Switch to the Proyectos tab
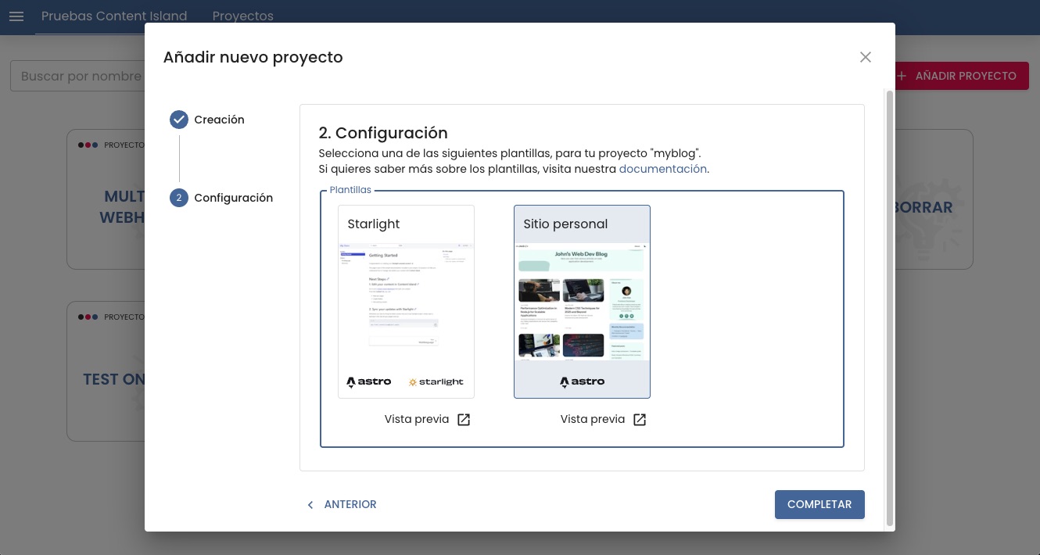The width and height of the screenshot is (1040, 555). [243, 16]
